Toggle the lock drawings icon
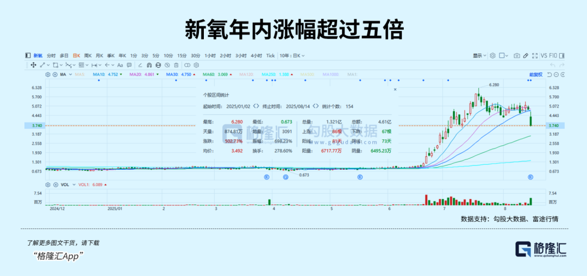Screen dimensions: 587x276 (158, 65)
